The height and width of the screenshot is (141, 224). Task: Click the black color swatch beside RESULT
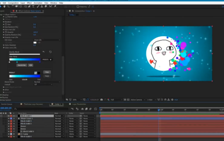(x=39, y=73)
